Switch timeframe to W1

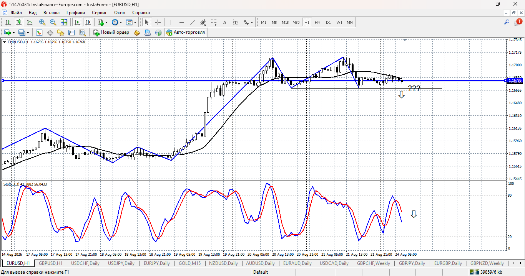(x=339, y=23)
